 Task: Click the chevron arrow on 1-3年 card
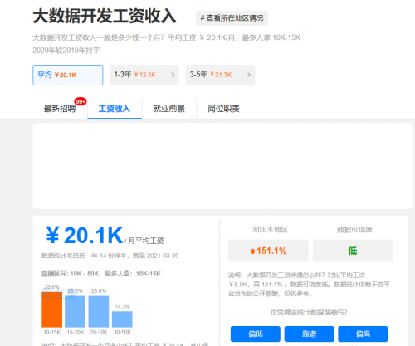coord(173,75)
